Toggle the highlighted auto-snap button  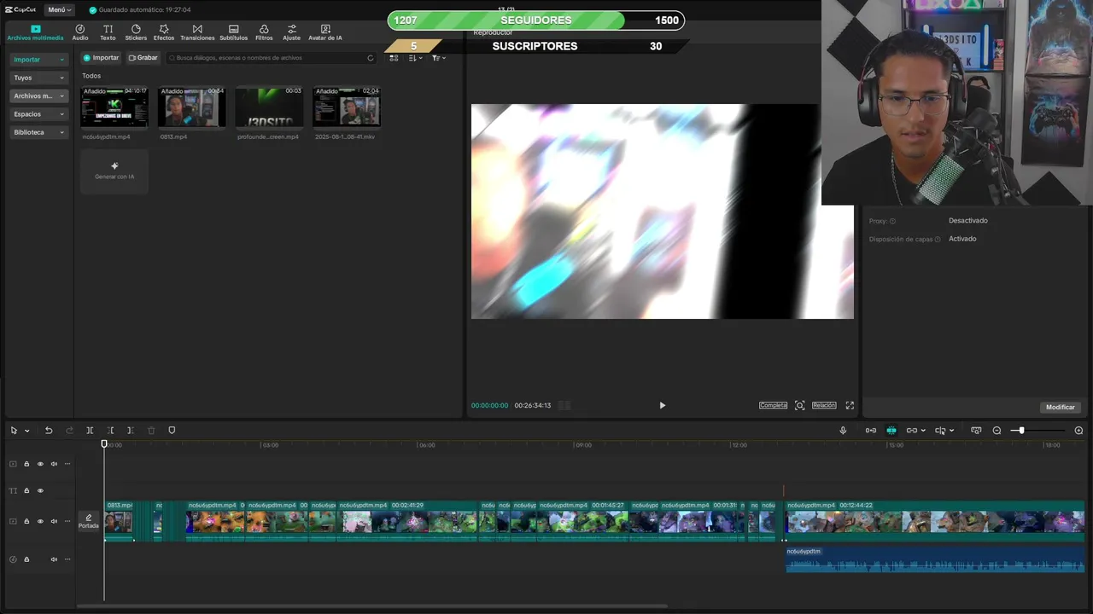point(891,431)
